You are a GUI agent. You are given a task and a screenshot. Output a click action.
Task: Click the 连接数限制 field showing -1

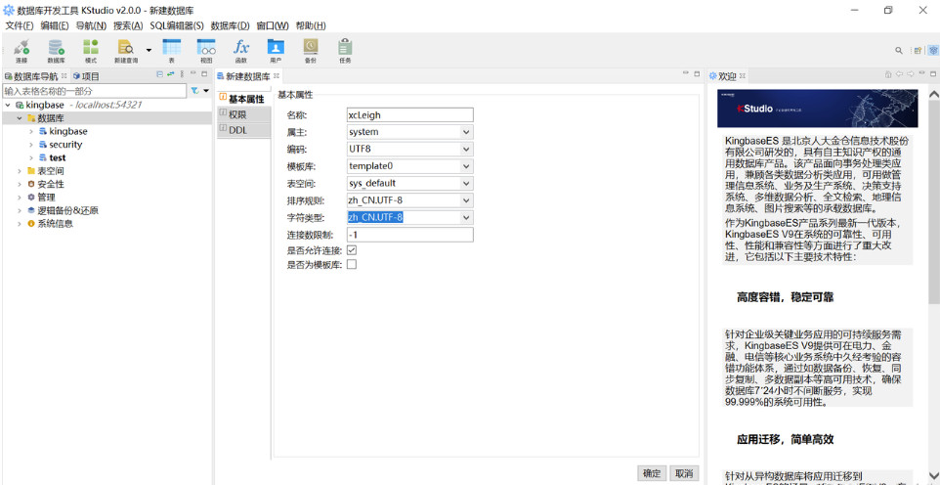click(x=410, y=235)
